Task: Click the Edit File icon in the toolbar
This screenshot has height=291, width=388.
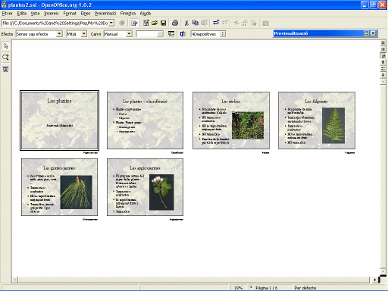Action: 134,23
